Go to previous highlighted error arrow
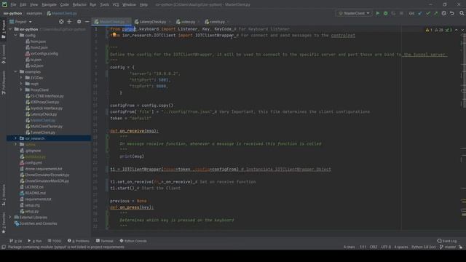Viewport: 466px width, 262px height. click(x=457, y=30)
